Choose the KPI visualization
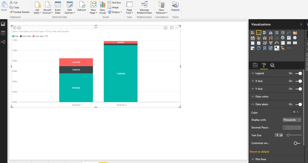The width and height of the screenshot is (308, 163). click(x=295, y=43)
